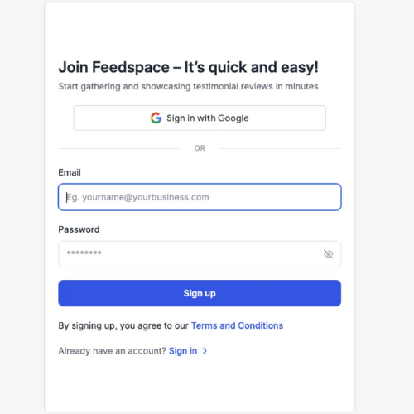
Task: Follow the Sign in link
Action: pos(183,351)
